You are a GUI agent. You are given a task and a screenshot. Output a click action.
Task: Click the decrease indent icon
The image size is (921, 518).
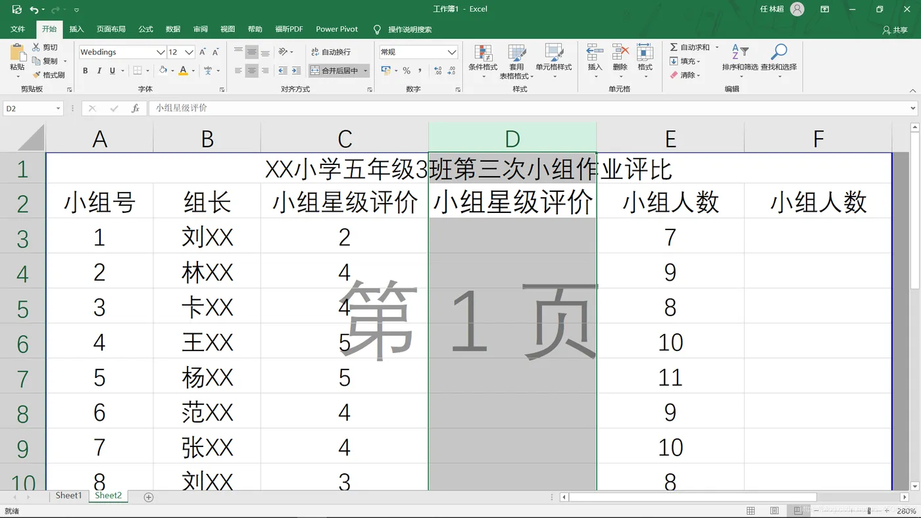283,70
